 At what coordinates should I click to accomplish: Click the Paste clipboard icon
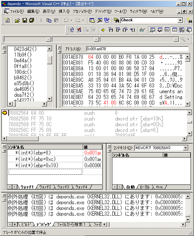(56, 20)
